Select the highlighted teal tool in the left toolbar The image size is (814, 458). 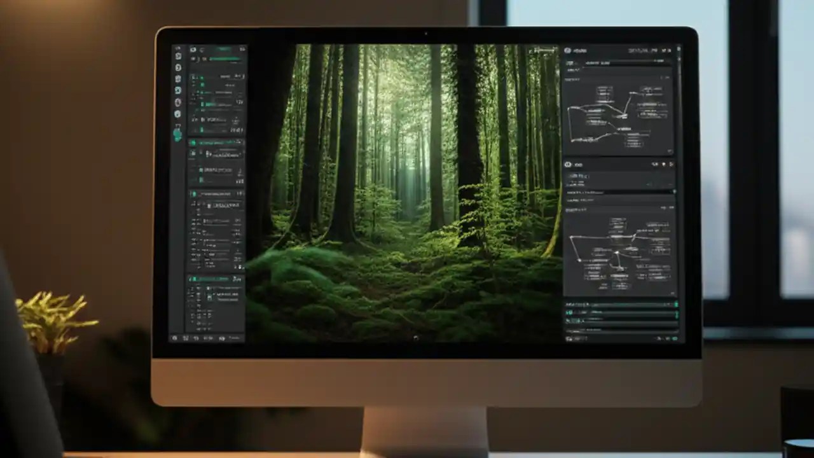pos(178,134)
